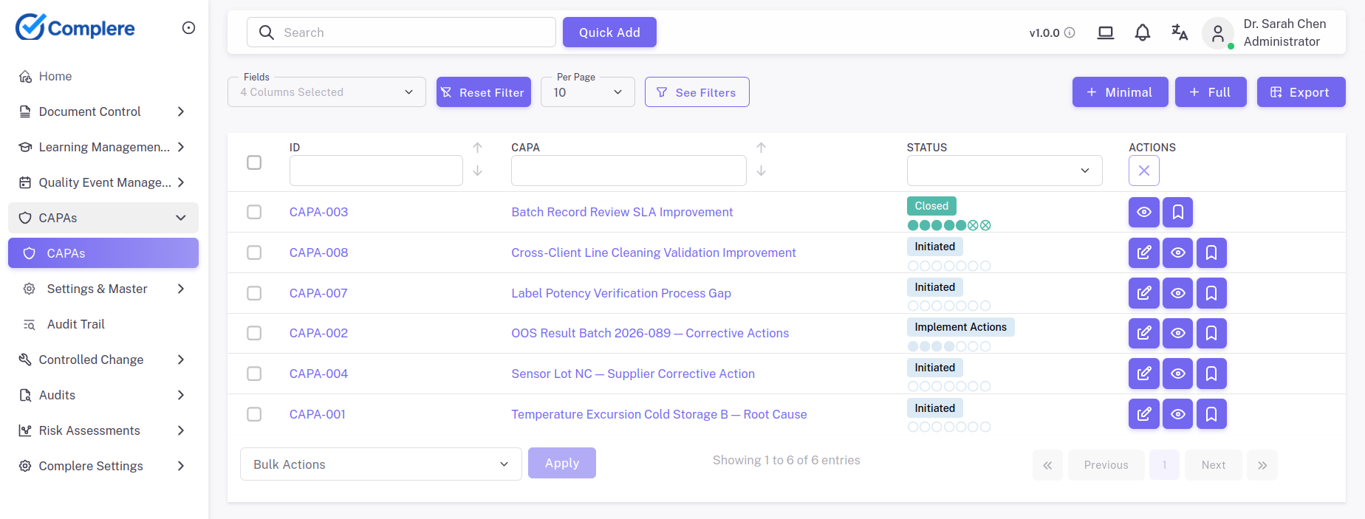View CAPA-004 using the eye icon

[x=1177, y=374]
